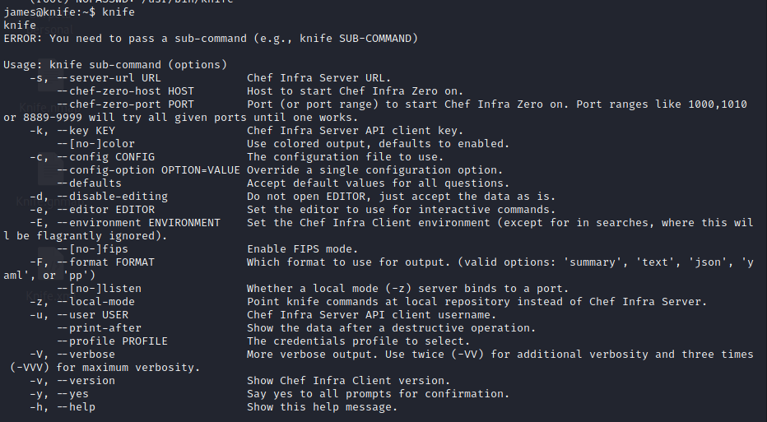Click the --[no-]color flag
Image resolution: width=767 pixels, height=422 pixels.
(95, 144)
